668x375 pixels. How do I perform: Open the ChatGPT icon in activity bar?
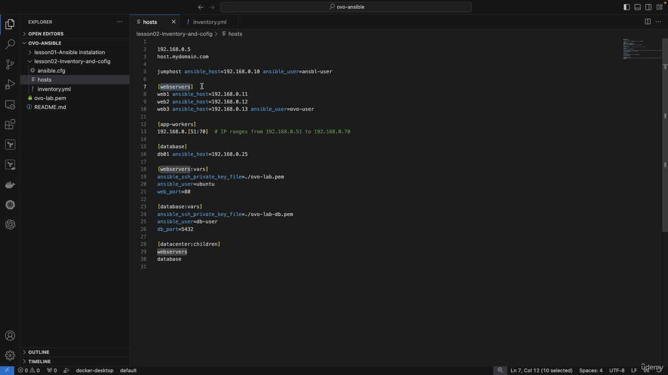point(10,224)
